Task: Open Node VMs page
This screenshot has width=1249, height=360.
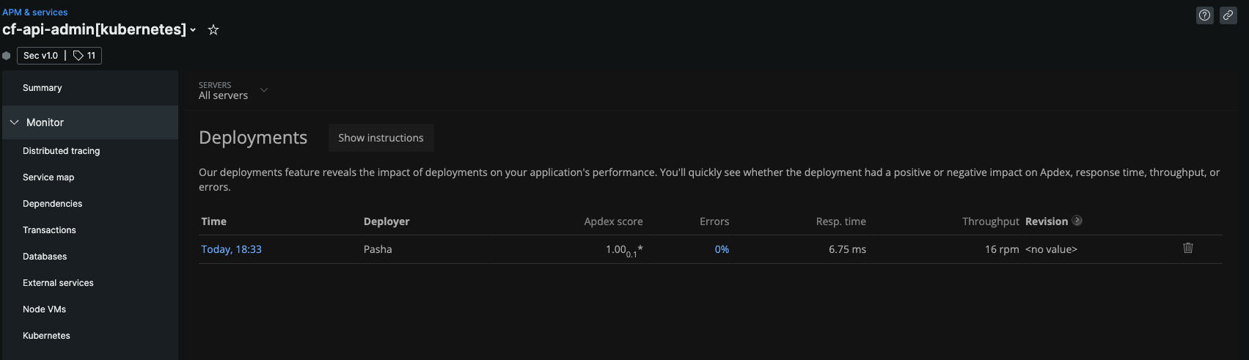Action: pos(45,309)
